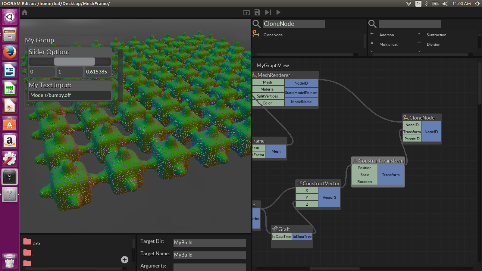Screen dimensions: 482x271
Task: Select the CloneNode search result item
Action: coord(273,35)
